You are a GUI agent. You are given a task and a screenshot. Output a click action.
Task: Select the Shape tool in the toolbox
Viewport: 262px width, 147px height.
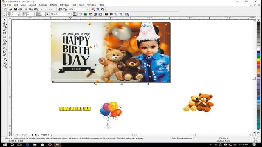click(5, 23)
